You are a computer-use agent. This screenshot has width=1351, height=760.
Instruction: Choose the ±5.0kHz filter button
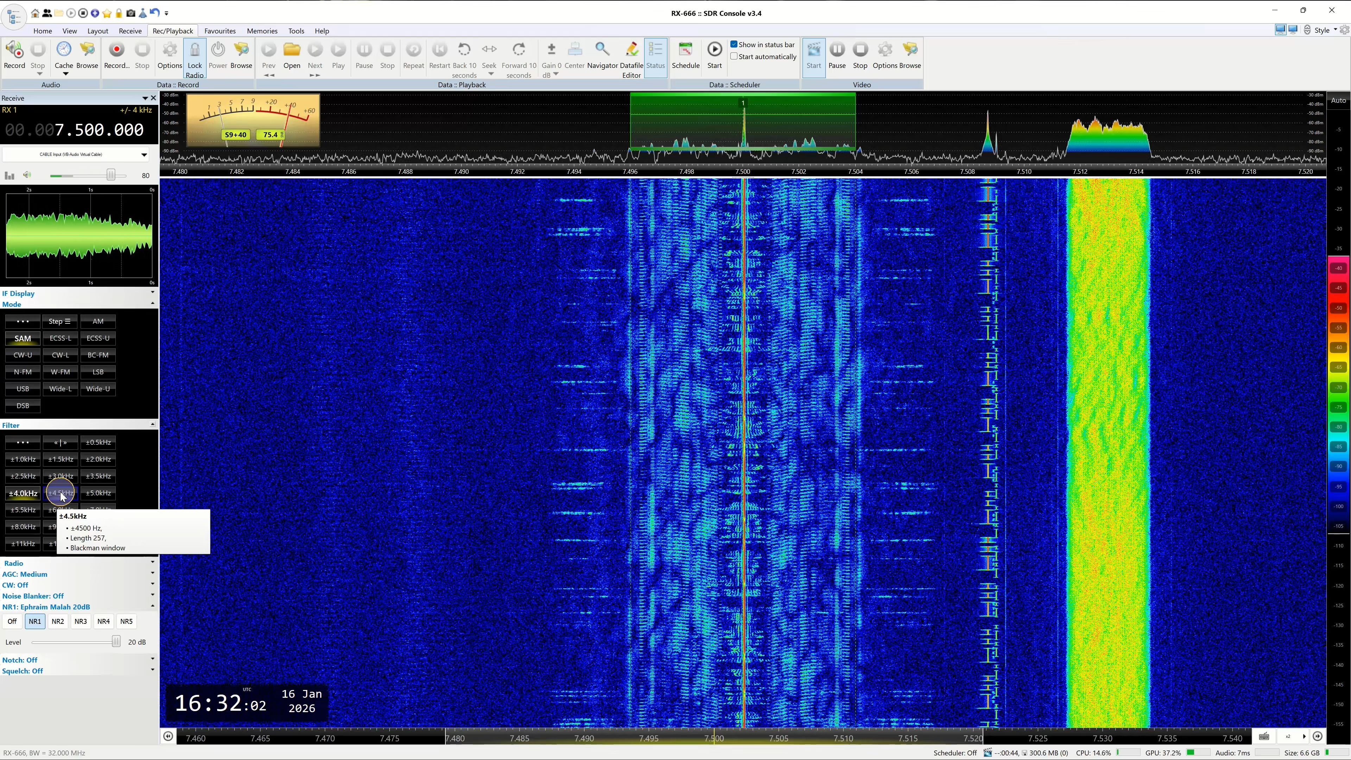coord(98,493)
